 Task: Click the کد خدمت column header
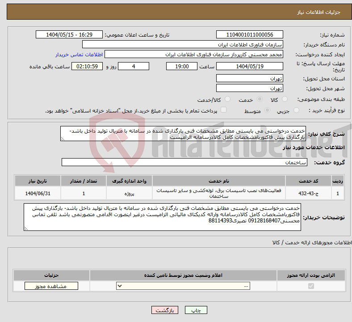[x=309, y=181]
